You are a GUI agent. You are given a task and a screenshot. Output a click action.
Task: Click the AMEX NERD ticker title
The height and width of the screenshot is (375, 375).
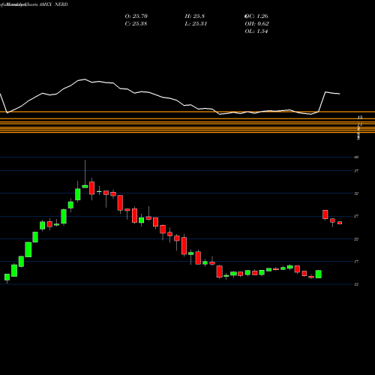(53, 4)
